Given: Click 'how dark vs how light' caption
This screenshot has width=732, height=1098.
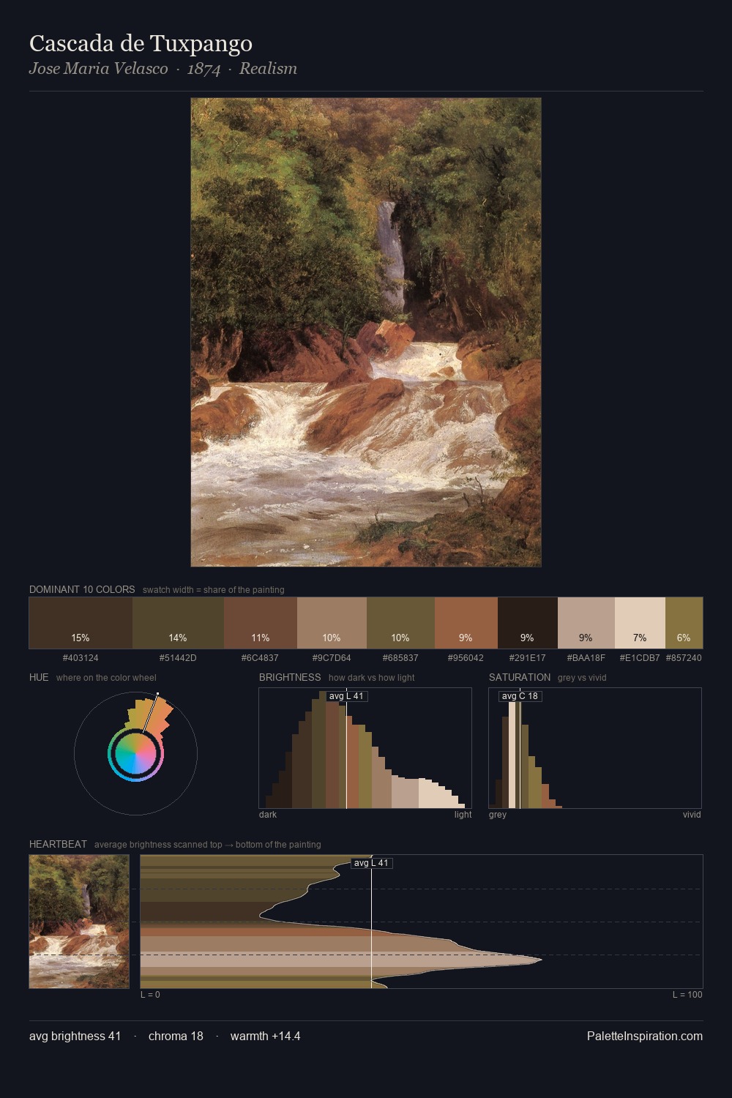Looking at the screenshot, I should (371, 678).
